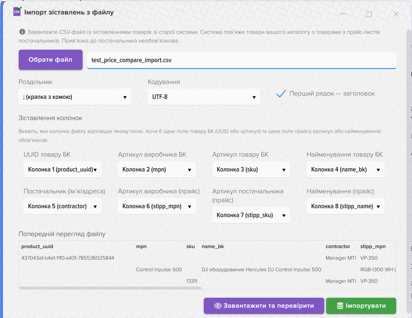Viewport: 412px width, 318px height.
Task: Click the CSV import dialog icon
Action: point(17,12)
